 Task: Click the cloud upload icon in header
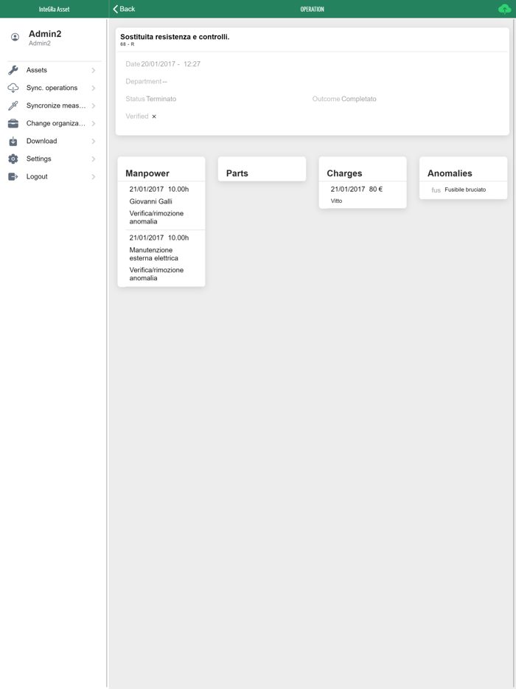click(x=504, y=9)
